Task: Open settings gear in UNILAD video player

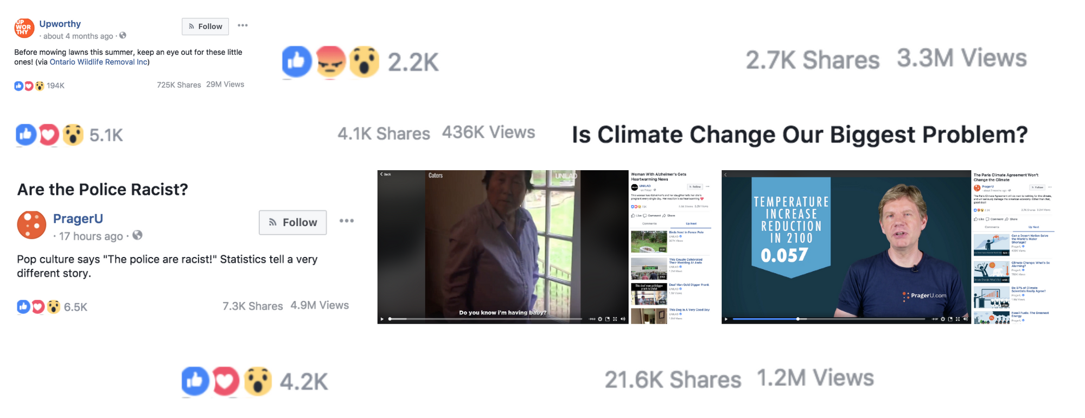Action: [600, 319]
